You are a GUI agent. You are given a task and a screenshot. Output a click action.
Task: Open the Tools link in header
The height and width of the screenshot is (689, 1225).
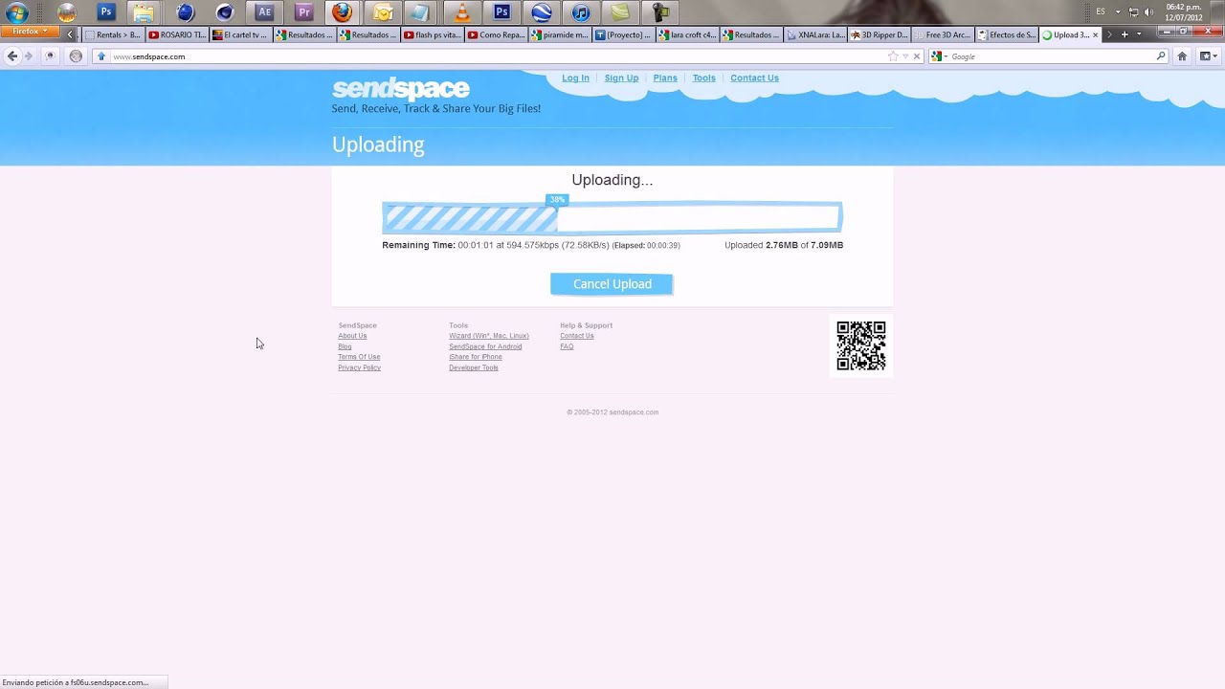click(703, 78)
